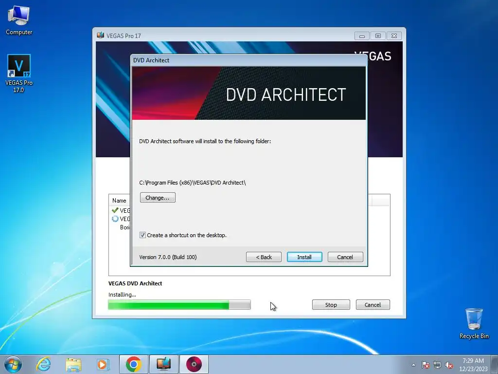Show hidden system tray icons
Viewport: 498px width, 374px height.
(413, 365)
